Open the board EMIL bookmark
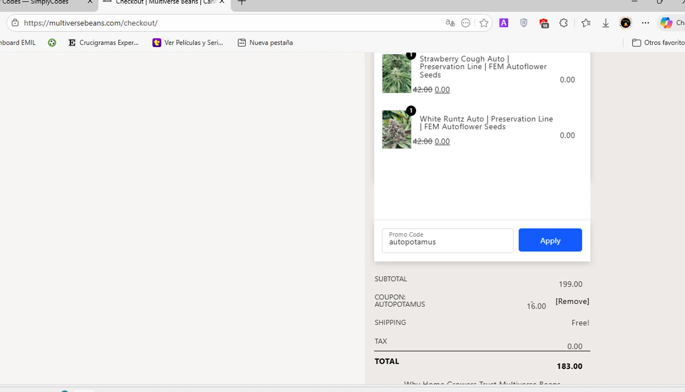The width and height of the screenshot is (685, 392). [x=18, y=42]
